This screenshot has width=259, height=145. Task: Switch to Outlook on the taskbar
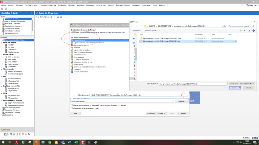pos(63,142)
